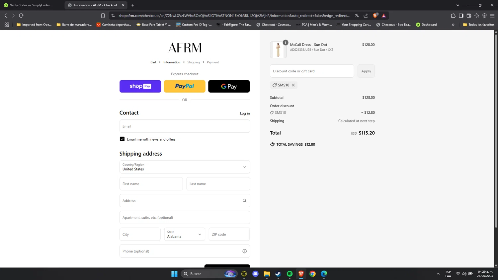Open Barra de marcadore... bookmarks folder
The image size is (498, 280).
74,25
